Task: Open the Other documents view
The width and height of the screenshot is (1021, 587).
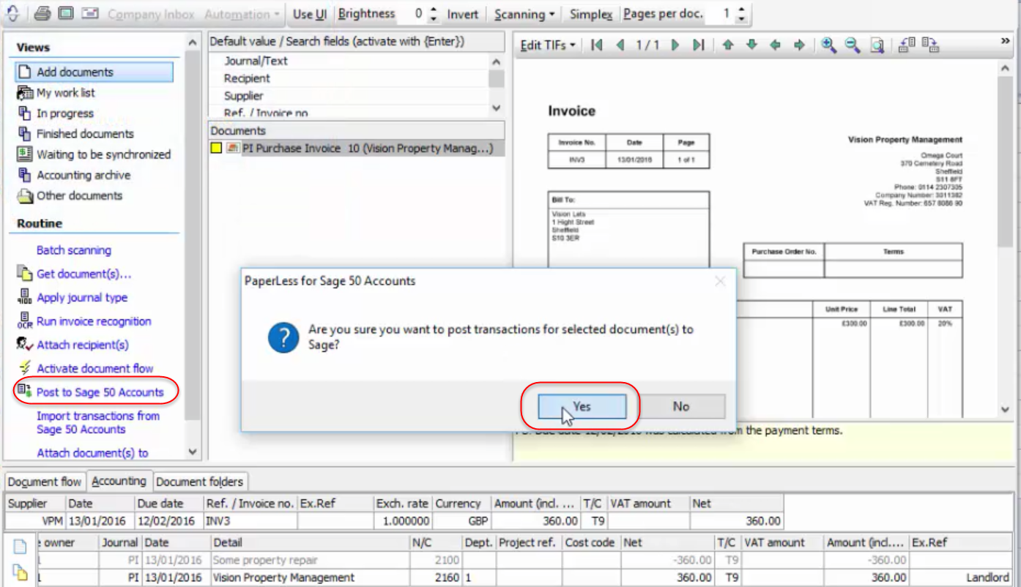Action: point(79,195)
